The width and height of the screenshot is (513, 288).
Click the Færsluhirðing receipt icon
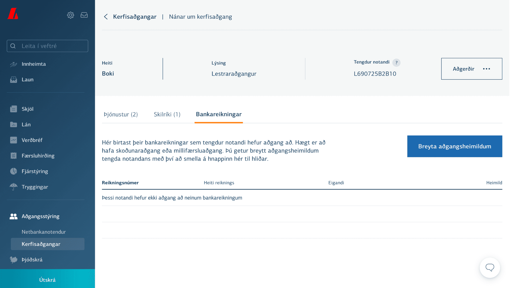click(14, 156)
